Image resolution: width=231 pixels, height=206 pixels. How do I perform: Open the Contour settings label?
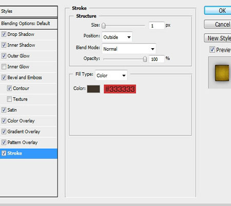point(21,88)
